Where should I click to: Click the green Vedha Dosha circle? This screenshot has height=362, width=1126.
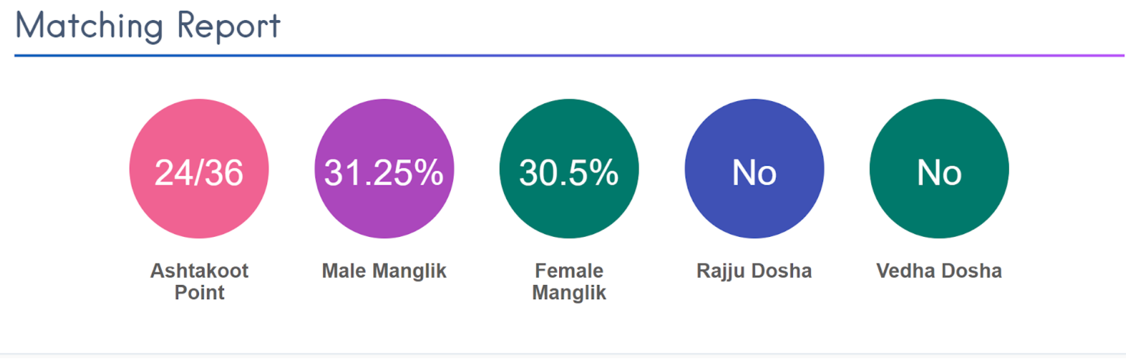click(939, 214)
